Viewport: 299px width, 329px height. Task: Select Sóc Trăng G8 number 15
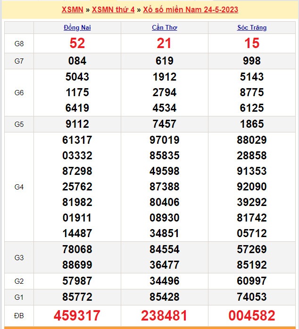(x=252, y=43)
